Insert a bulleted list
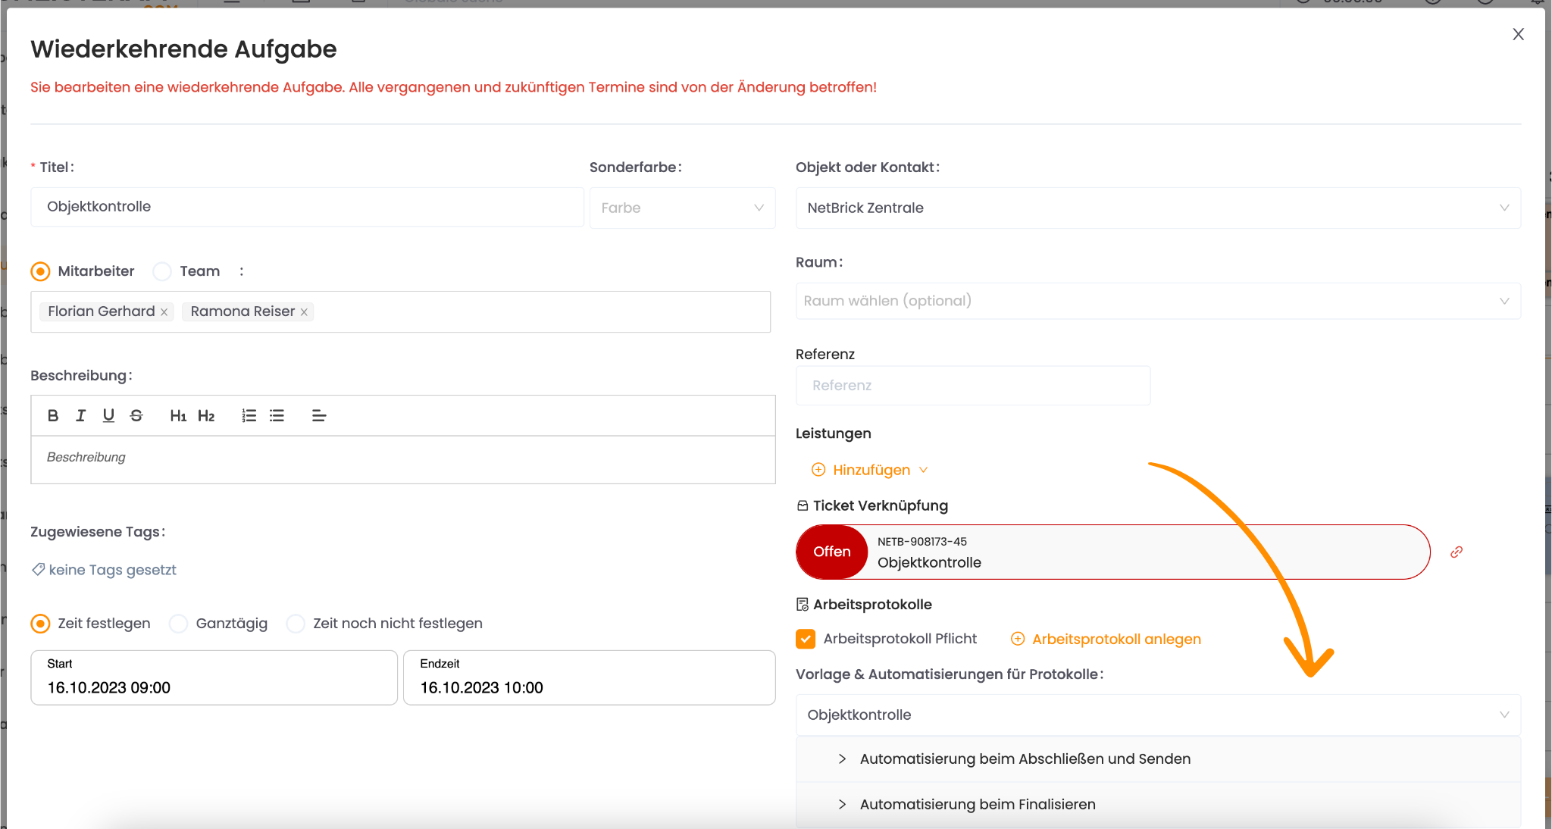Screen dimensions: 1552x829 coord(277,415)
